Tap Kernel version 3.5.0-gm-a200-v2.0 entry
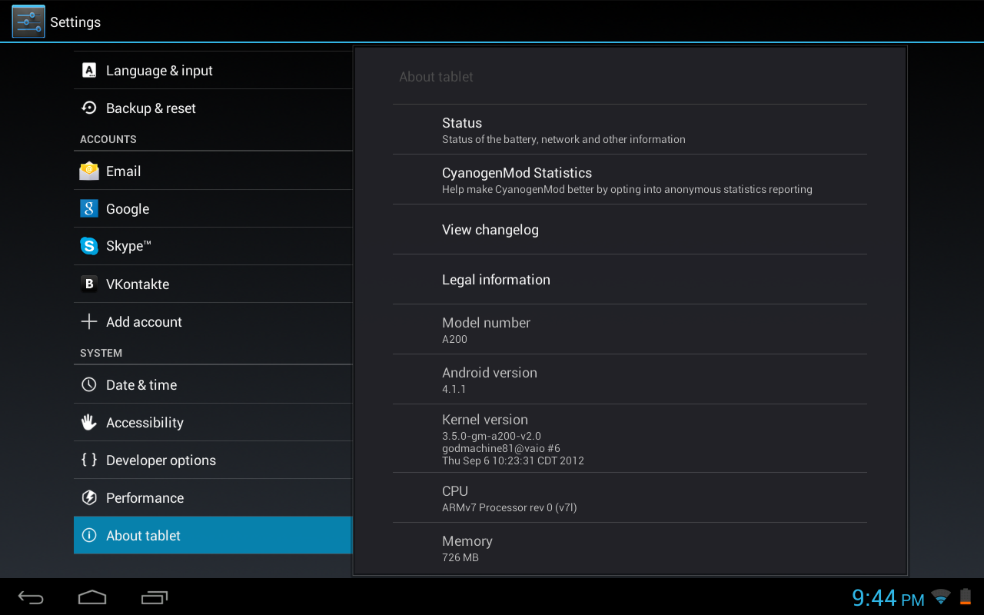The height and width of the screenshot is (615, 984). coord(630,438)
